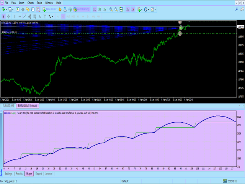Open the Market Watch window icon

(x=18, y=9)
